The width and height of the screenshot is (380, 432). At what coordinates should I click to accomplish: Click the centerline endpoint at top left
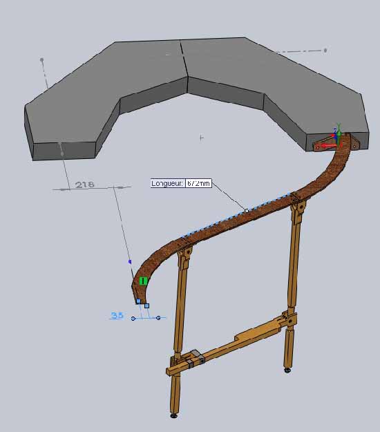[x=42, y=59]
